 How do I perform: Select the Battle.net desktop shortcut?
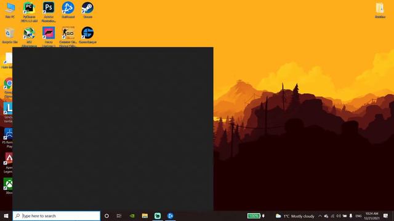pyautogui.click(x=68, y=10)
